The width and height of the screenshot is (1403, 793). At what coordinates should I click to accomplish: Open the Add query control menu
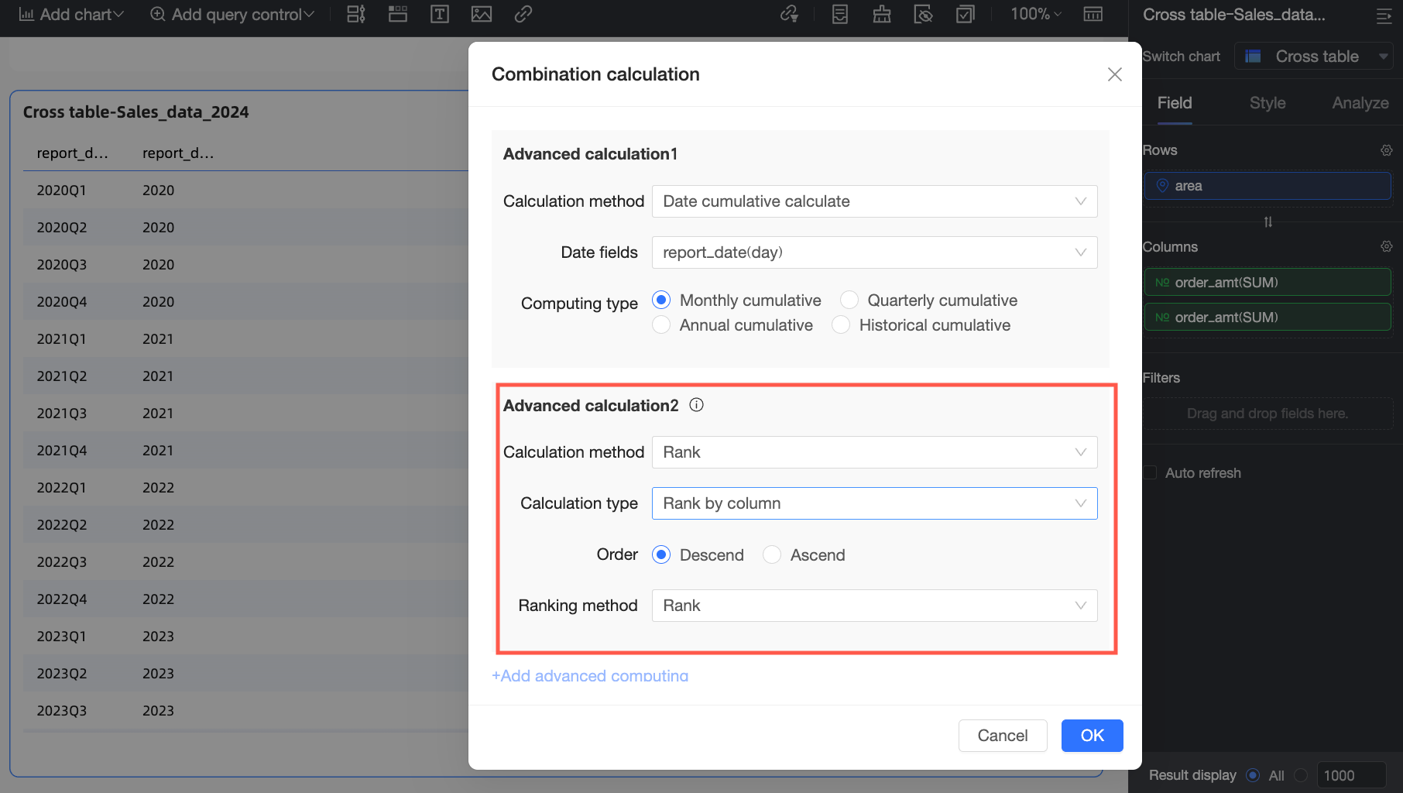[232, 14]
